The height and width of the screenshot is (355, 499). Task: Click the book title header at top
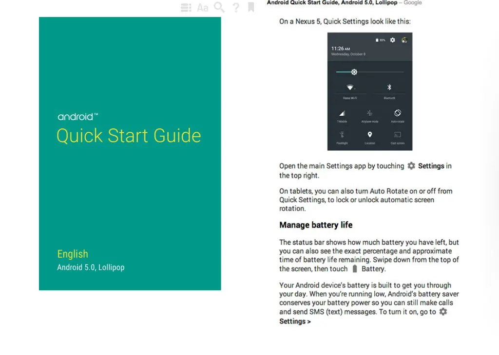coord(332,2)
